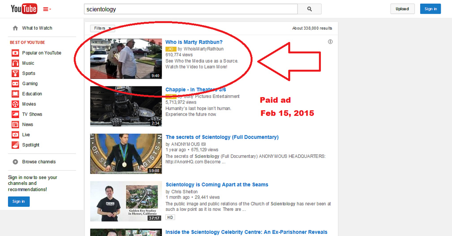Click the sidebar Sign in button
This screenshot has height=236, width=452.
coord(19,202)
